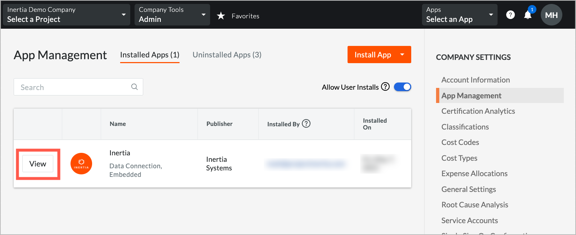Open Account Information settings

click(x=476, y=80)
